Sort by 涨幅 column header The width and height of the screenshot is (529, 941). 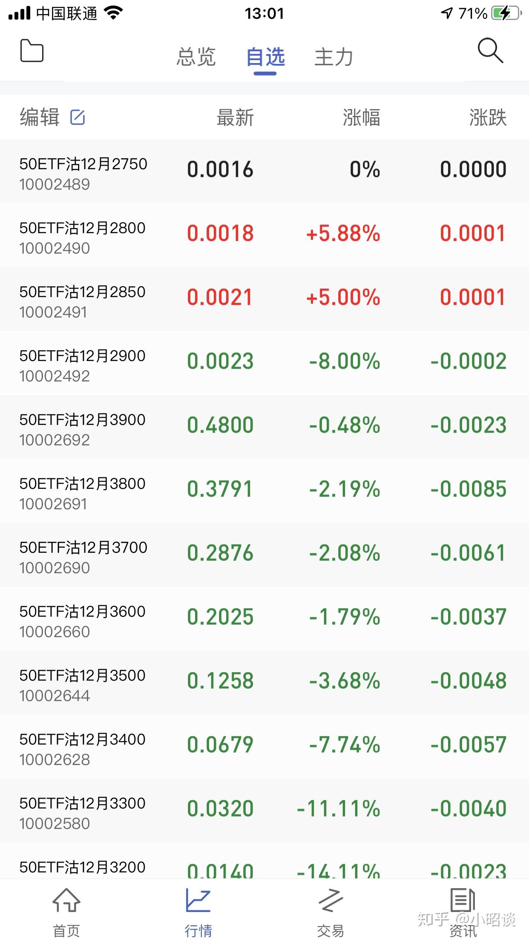[362, 117]
